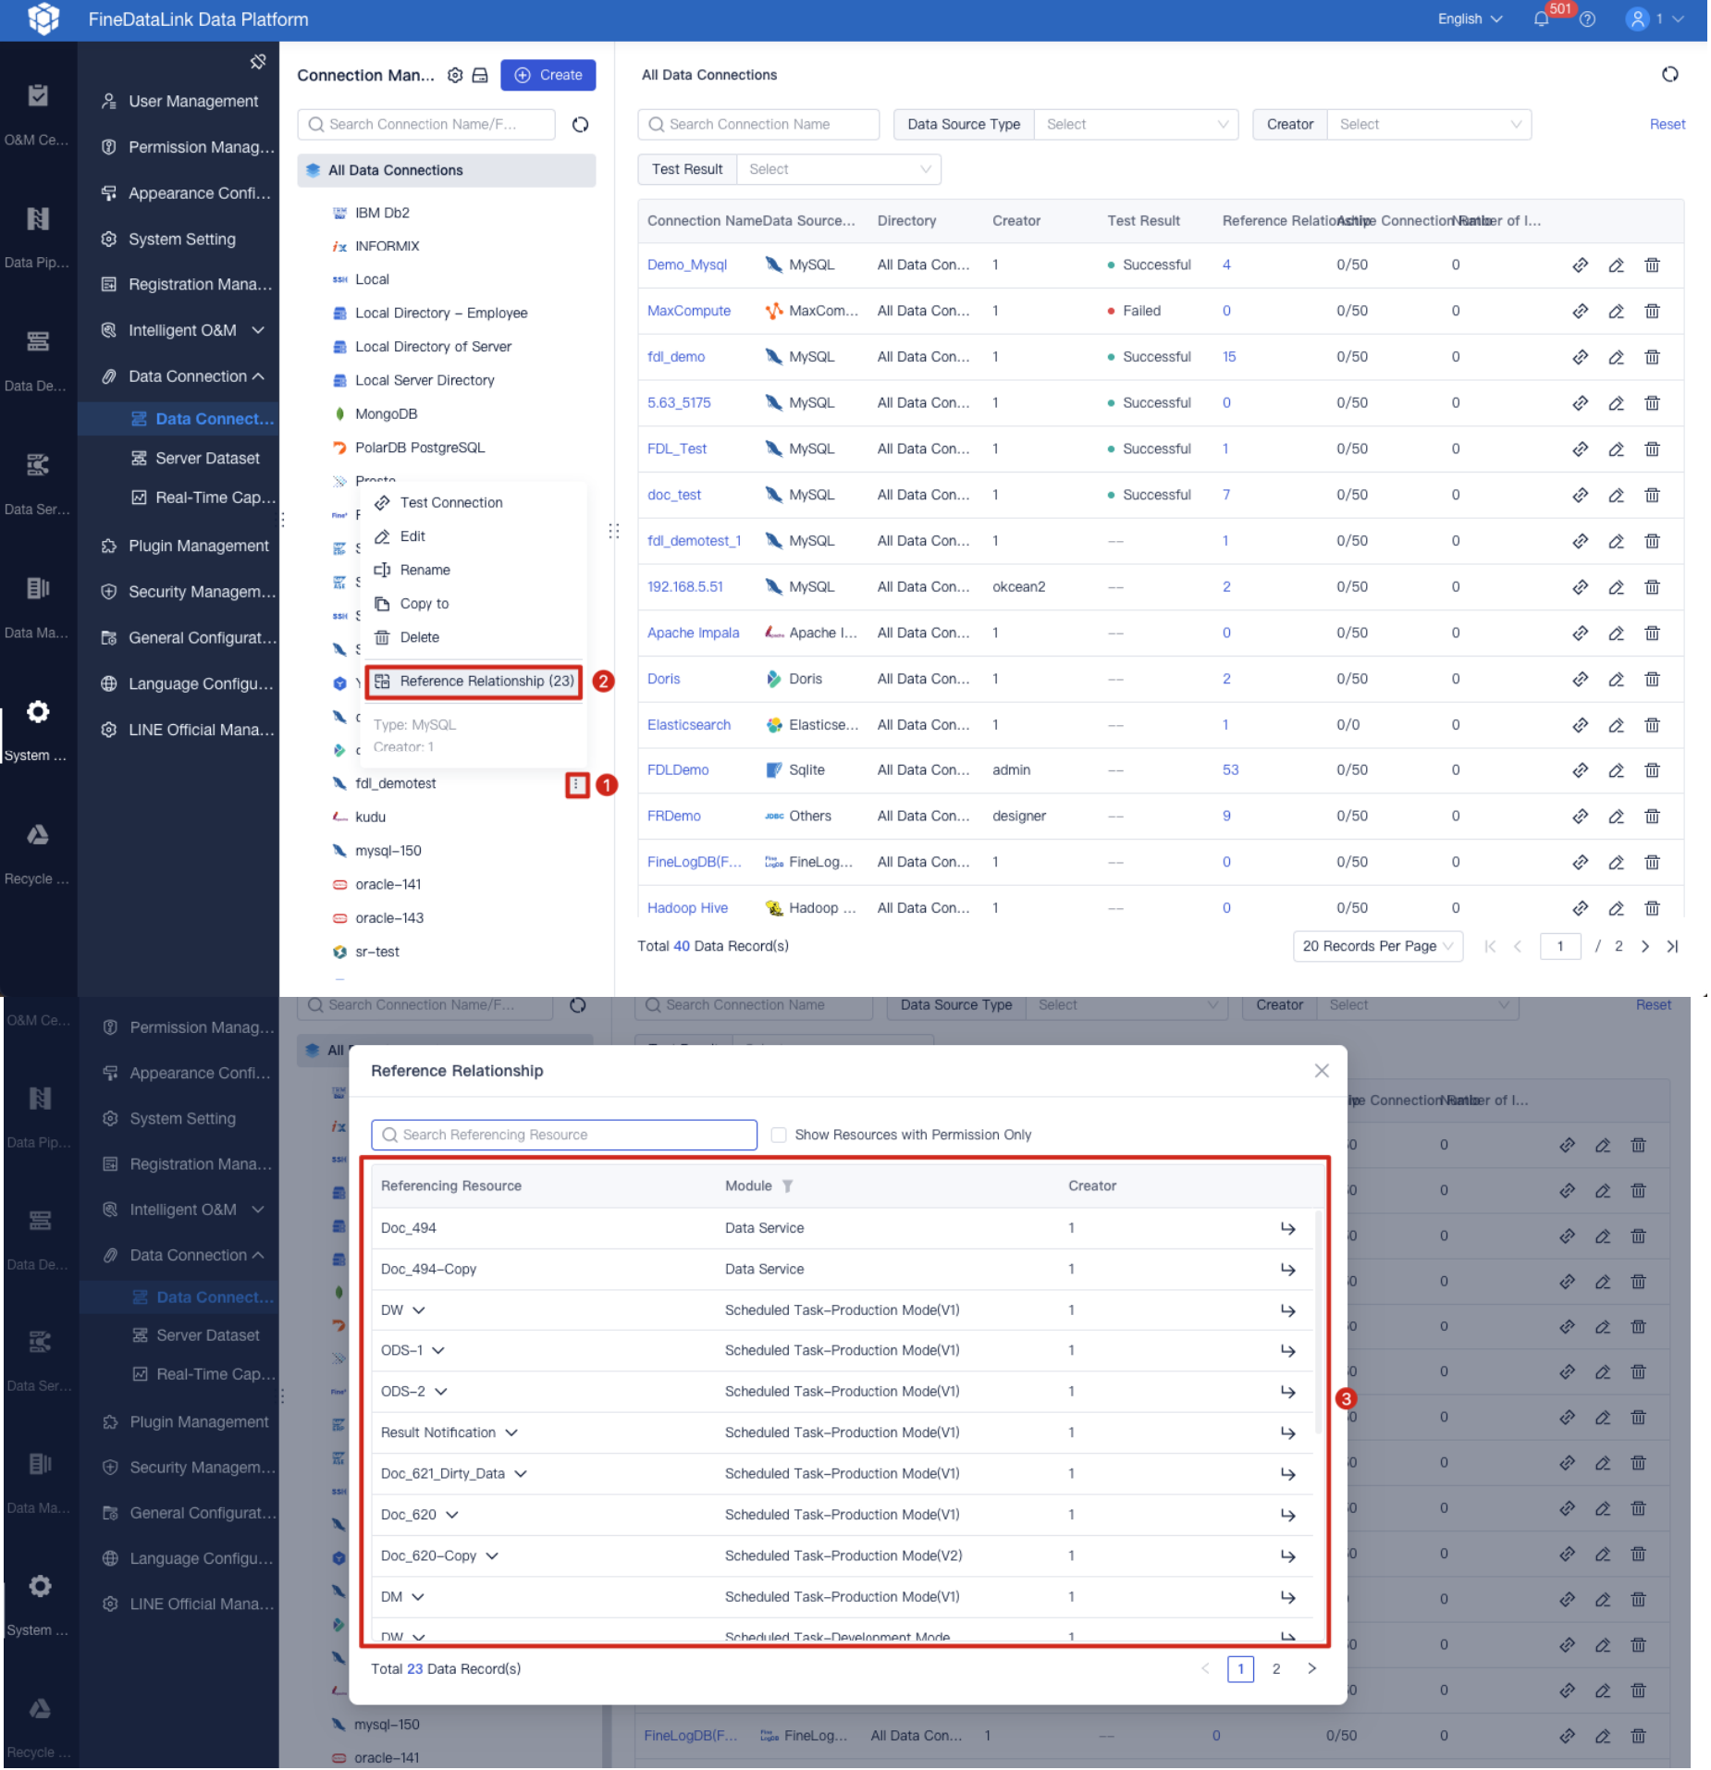
Task: Select Rename in the context menu
Action: tap(425, 571)
